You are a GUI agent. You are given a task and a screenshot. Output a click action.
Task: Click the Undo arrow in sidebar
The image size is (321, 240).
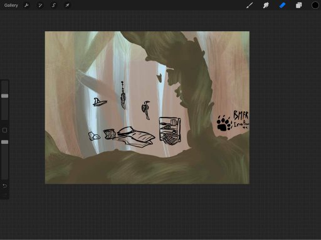pyautogui.click(x=4, y=186)
